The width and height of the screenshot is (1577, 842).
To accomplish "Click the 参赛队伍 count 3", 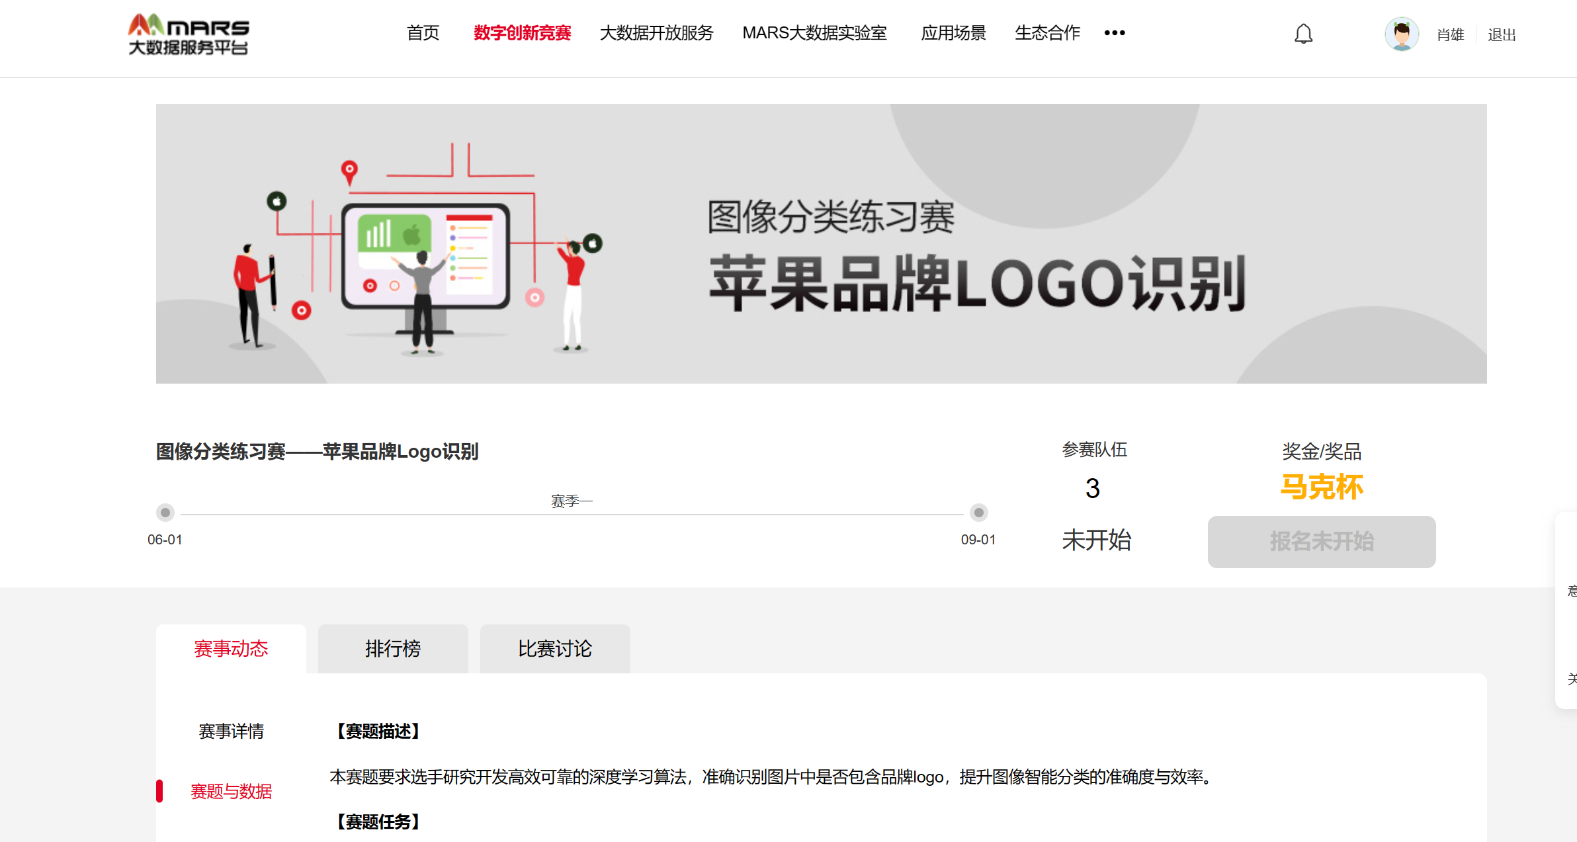I will point(1093,489).
